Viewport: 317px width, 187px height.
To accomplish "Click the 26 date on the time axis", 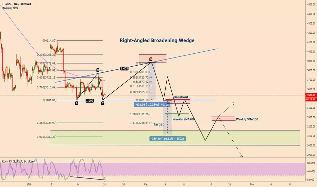I will pos(123,184).
